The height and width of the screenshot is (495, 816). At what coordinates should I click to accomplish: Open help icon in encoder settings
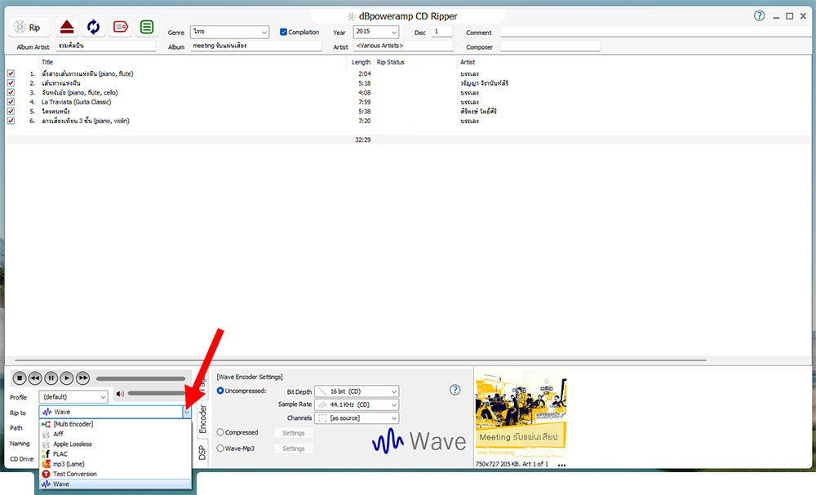click(455, 391)
